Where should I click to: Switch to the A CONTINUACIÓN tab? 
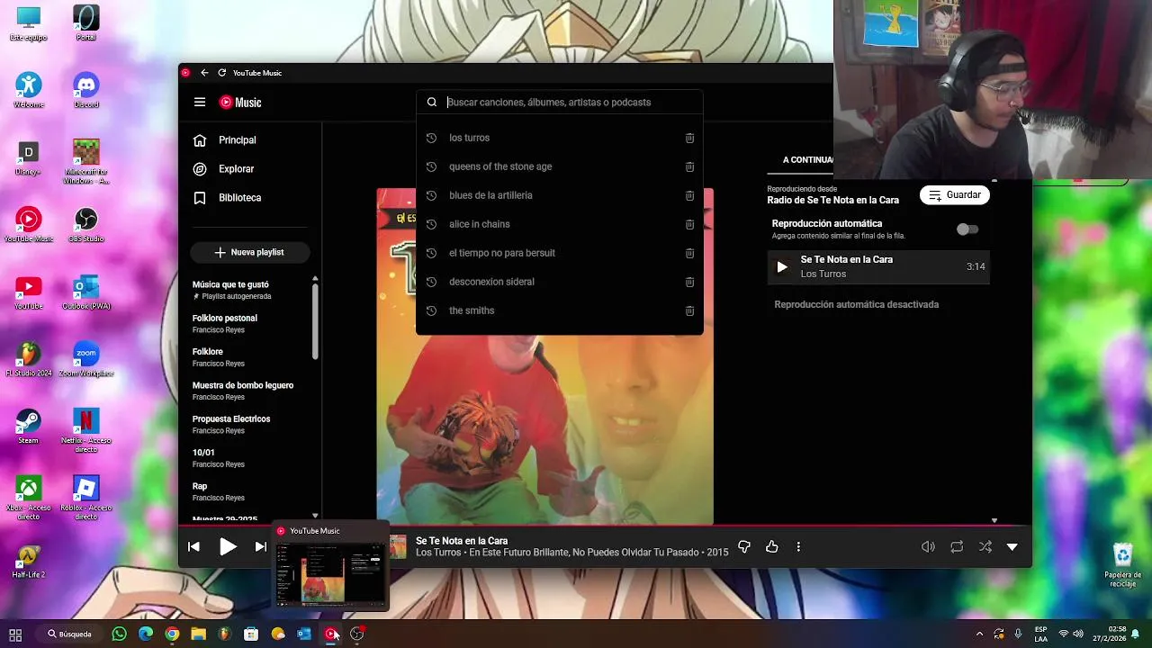coord(807,160)
